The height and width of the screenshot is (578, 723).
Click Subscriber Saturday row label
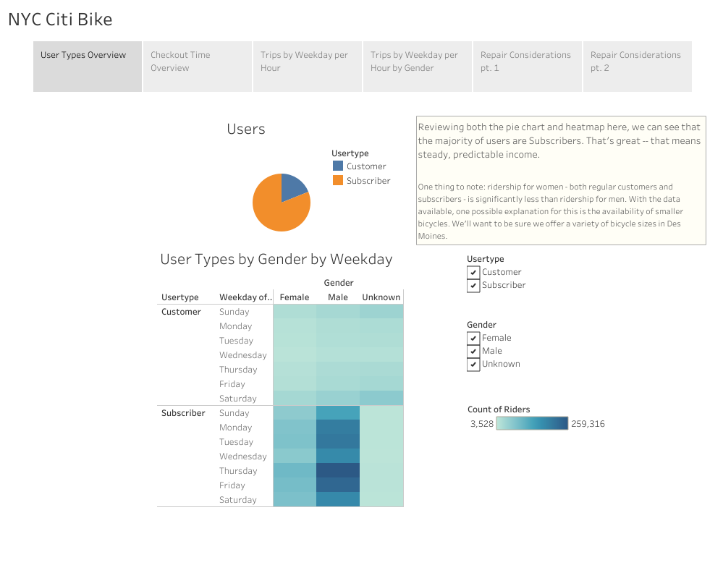pyautogui.click(x=238, y=500)
